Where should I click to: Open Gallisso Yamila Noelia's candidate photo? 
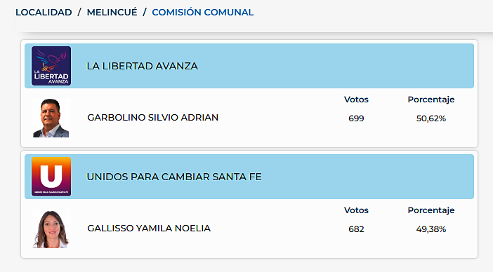tap(51, 229)
